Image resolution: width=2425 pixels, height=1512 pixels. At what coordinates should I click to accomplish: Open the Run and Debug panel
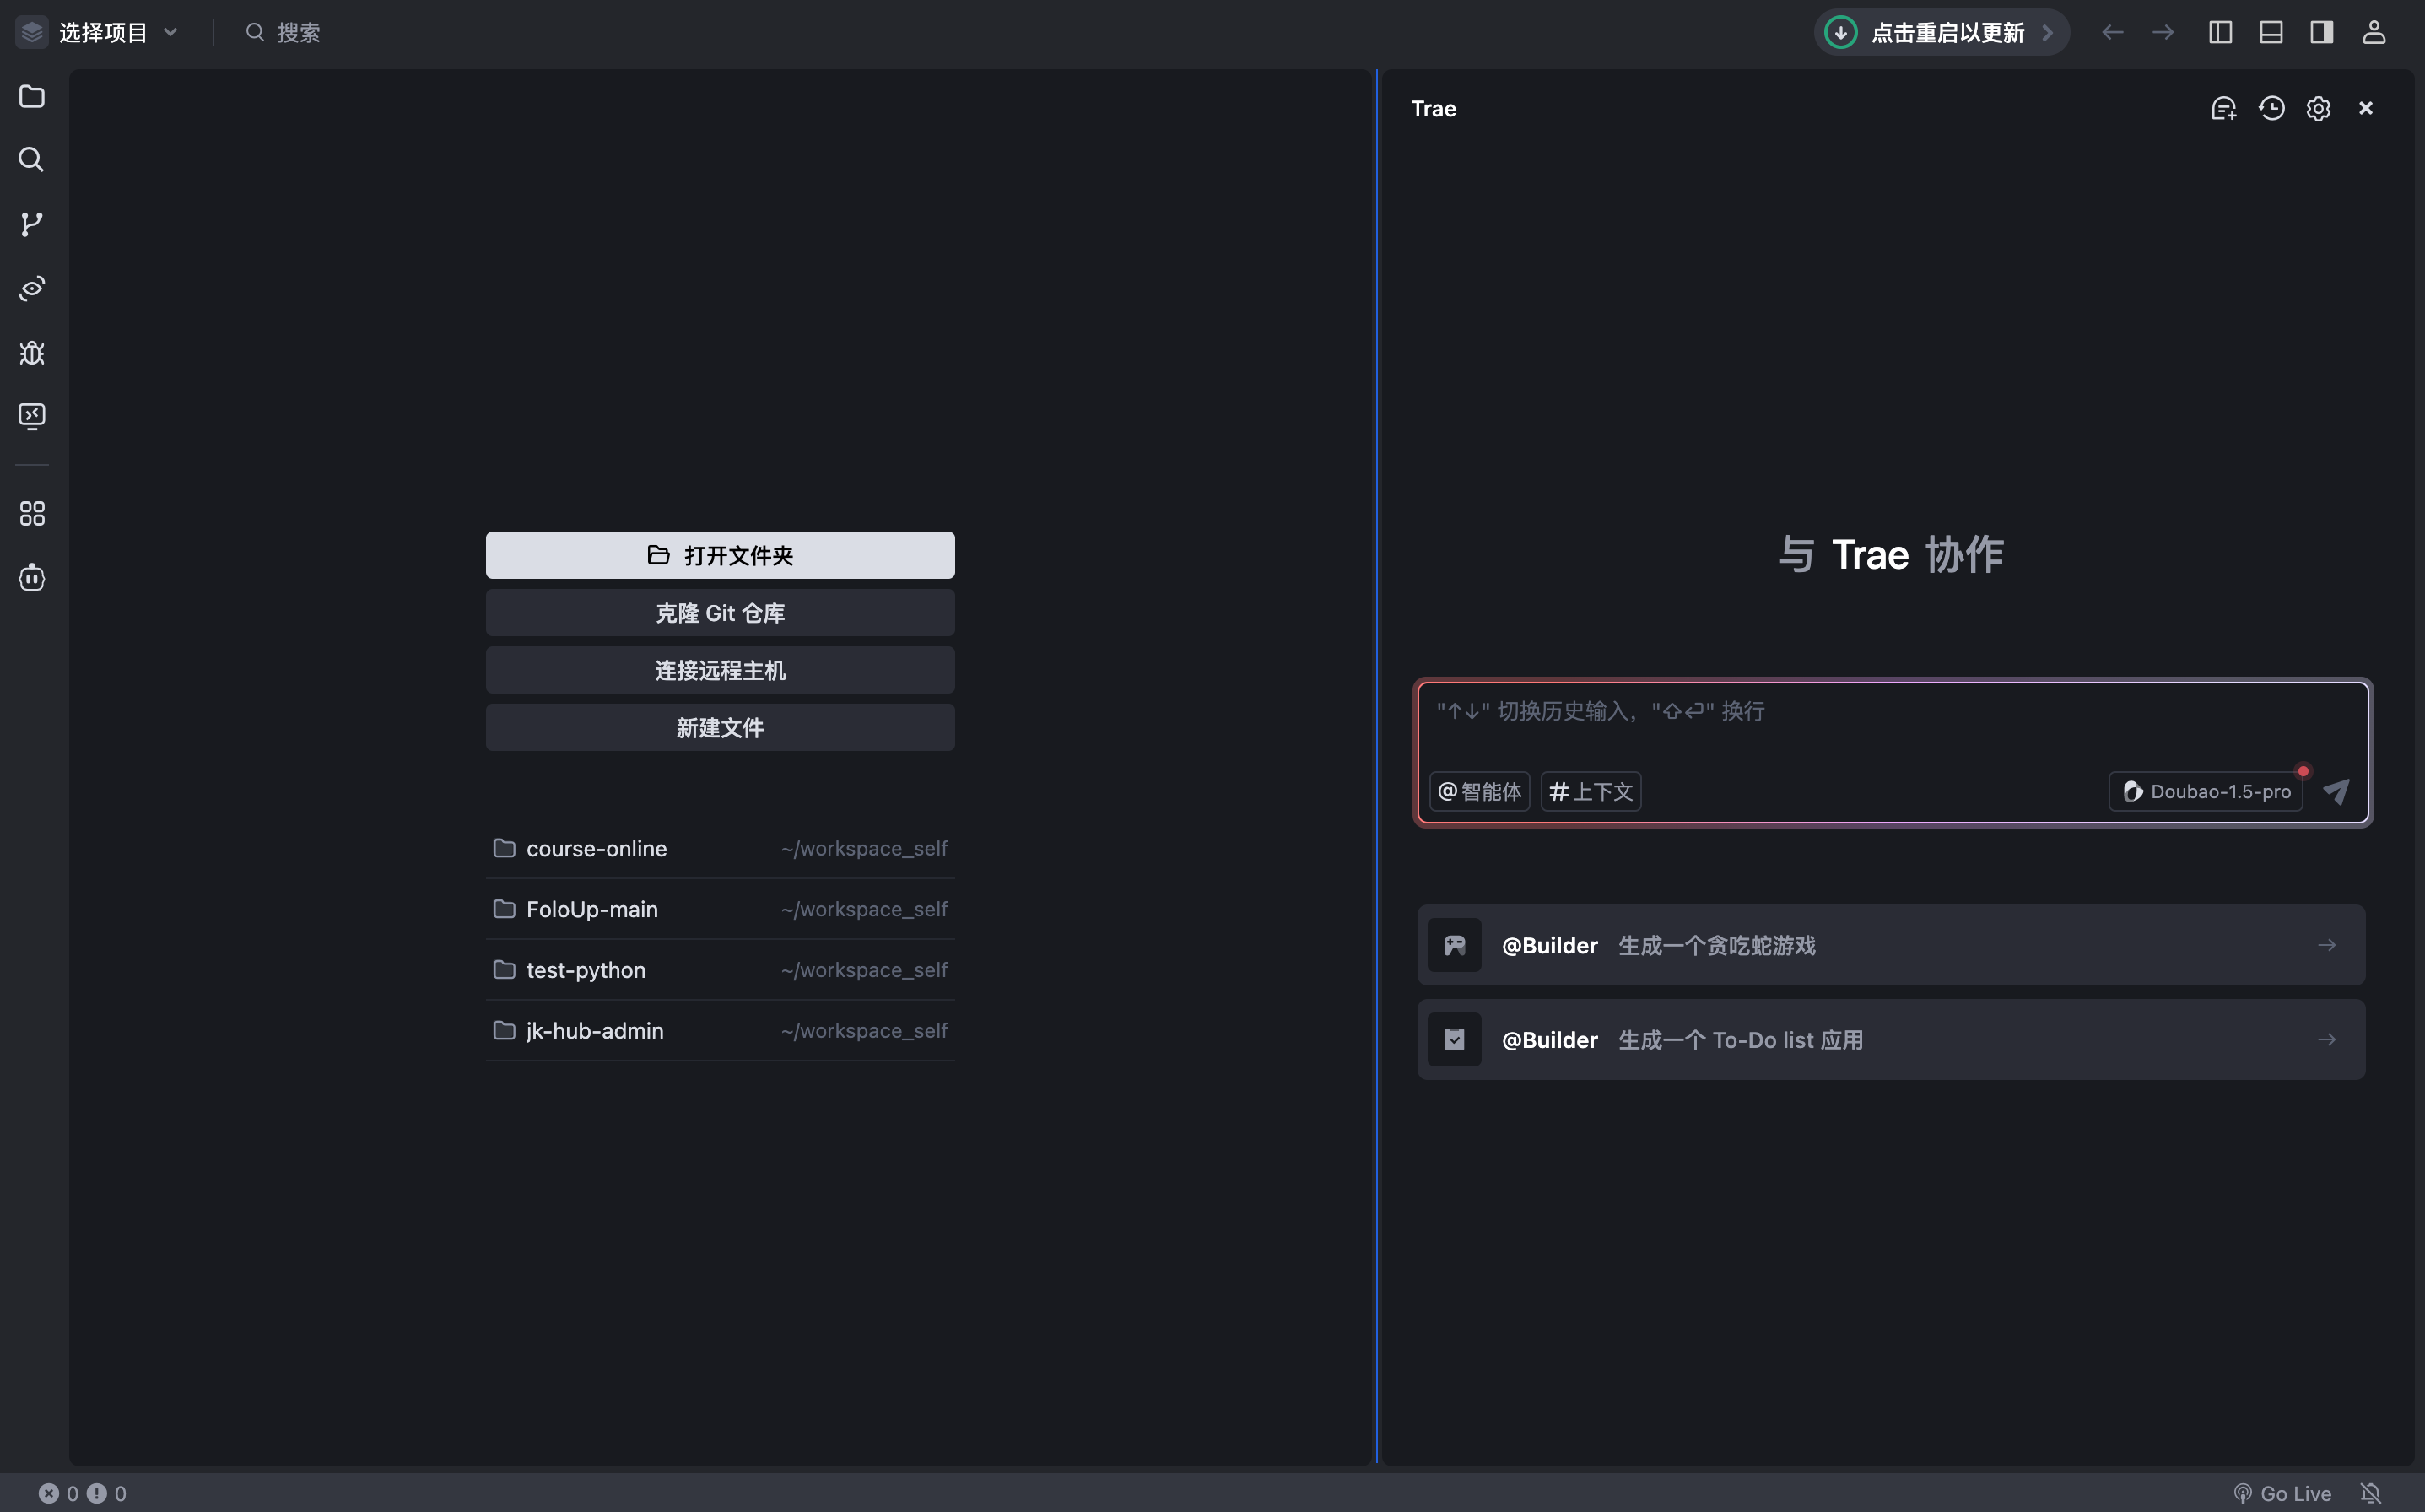click(31, 352)
